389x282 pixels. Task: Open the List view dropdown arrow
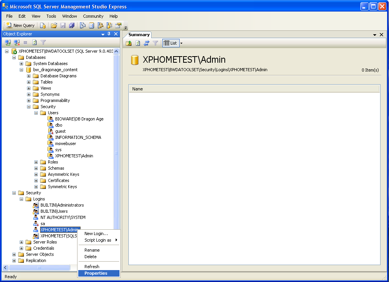click(x=181, y=43)
